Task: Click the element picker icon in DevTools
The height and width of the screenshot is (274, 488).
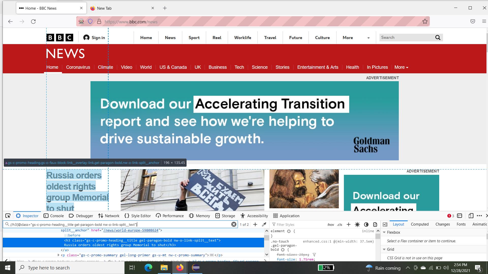Action: click(x=8, y=216)
